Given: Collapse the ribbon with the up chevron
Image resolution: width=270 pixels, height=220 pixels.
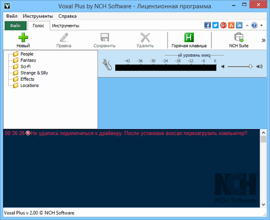Looking at the screenshot, I should (247, 25).
